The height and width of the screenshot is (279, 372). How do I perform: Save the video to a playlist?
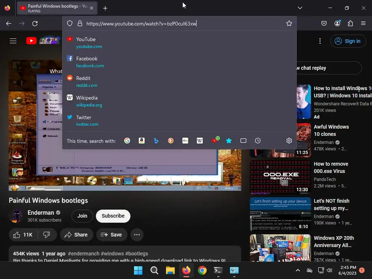coord(112,235)
